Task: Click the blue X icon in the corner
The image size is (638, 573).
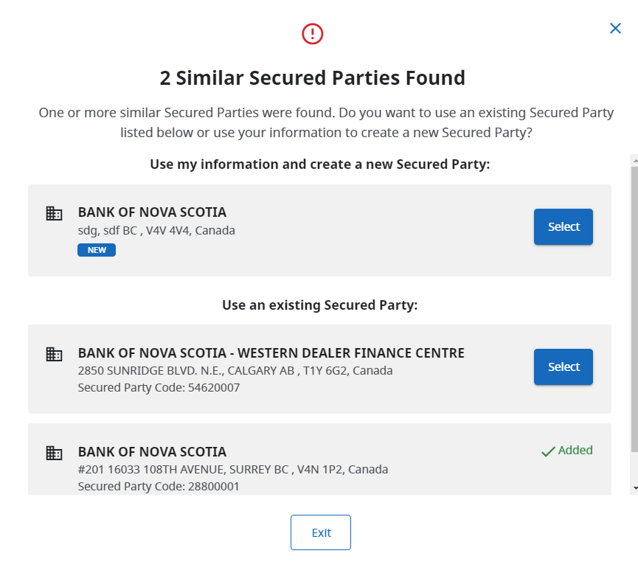Action: [x=615, y=28]
